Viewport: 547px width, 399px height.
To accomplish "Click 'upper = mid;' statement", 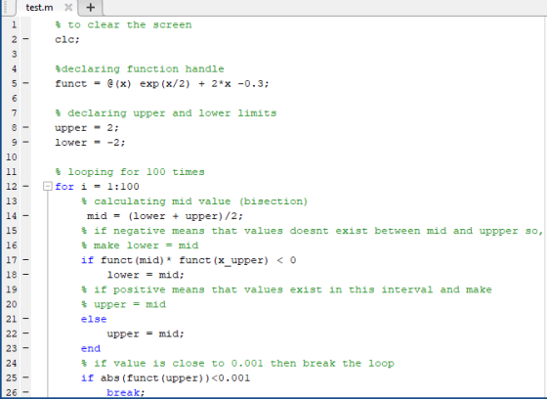I will pyautogui.click(x=146, y=334).
